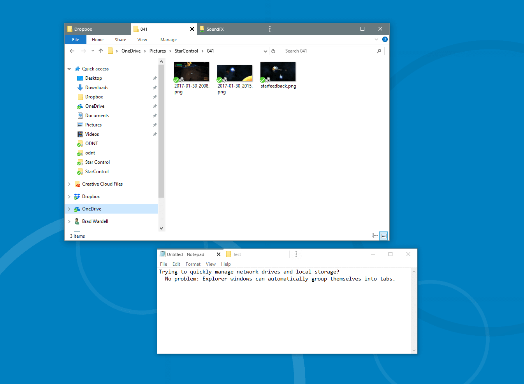Open tab options menu in Explorer title bar

(270, 29)
